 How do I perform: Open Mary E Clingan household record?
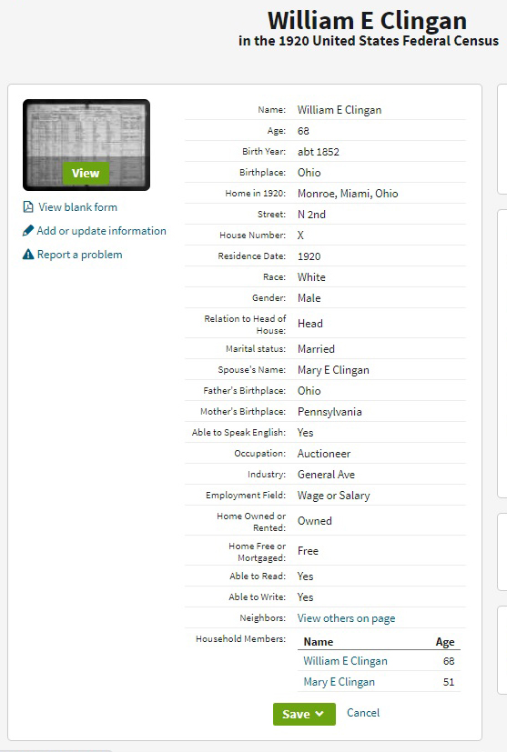point(339,682)
